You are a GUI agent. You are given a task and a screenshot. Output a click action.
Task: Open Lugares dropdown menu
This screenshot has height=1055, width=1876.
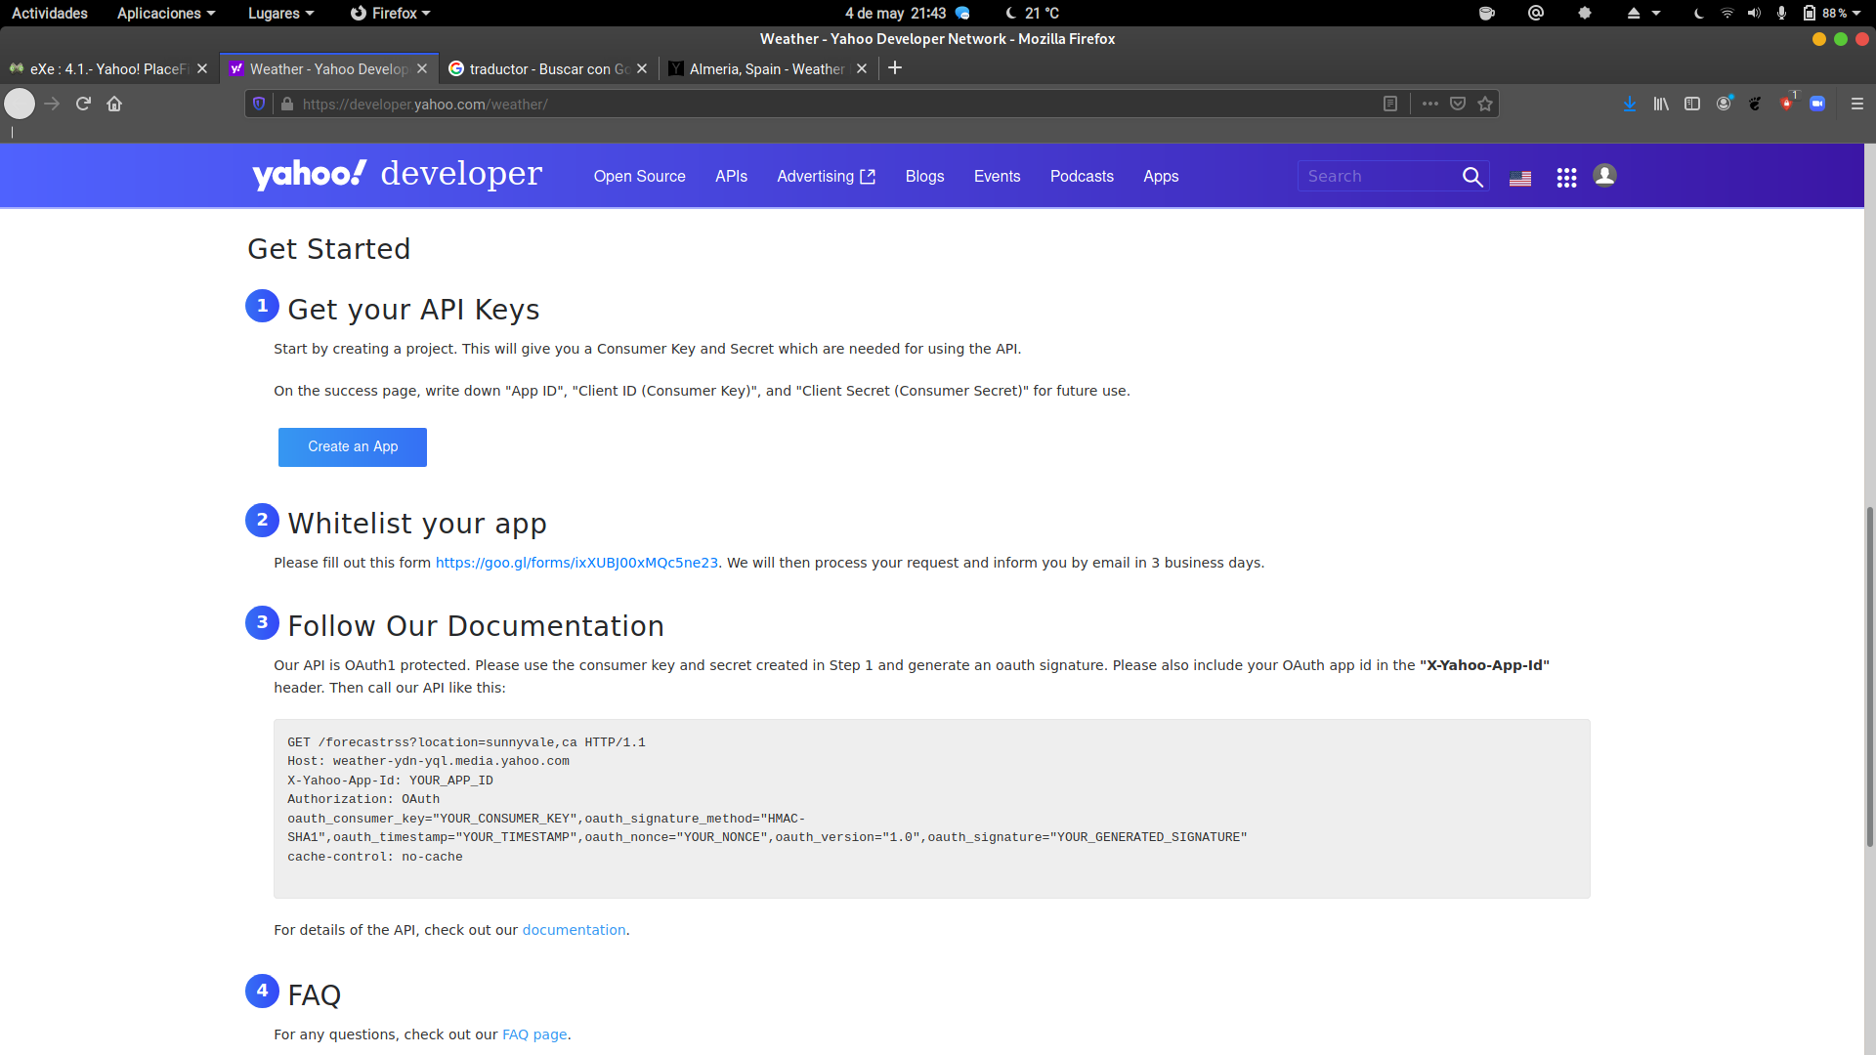pos(280,14)
